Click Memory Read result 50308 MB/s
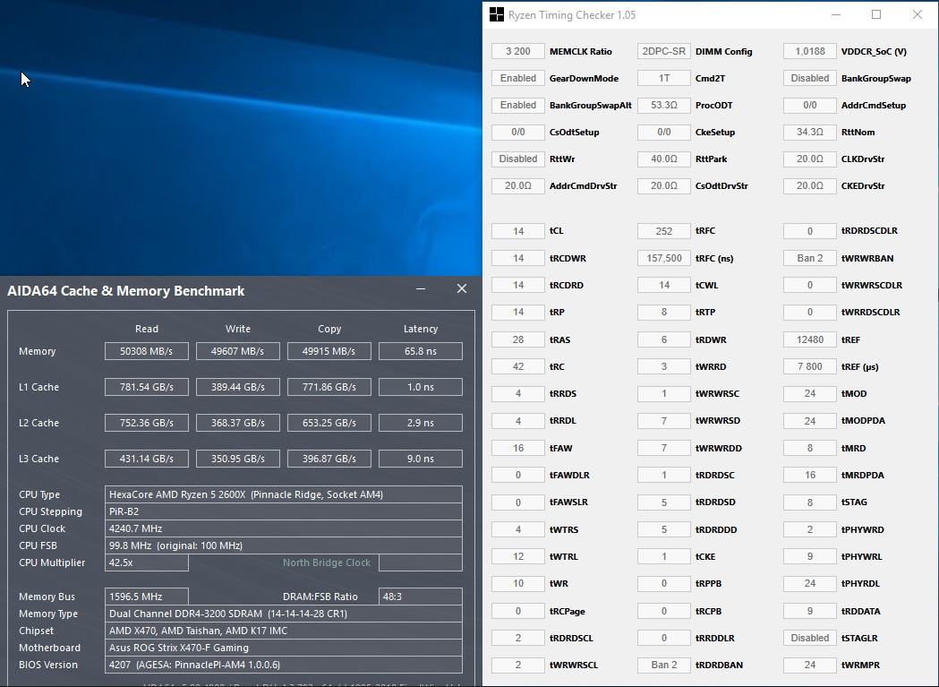 pyautogui.click(x=147, y=351)
